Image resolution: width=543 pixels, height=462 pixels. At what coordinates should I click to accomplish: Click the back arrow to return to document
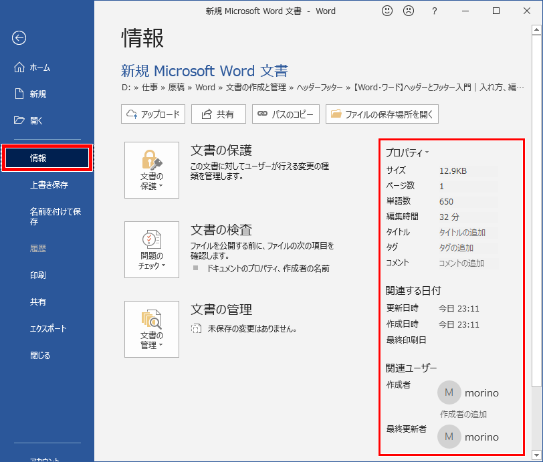pos(19,37)
